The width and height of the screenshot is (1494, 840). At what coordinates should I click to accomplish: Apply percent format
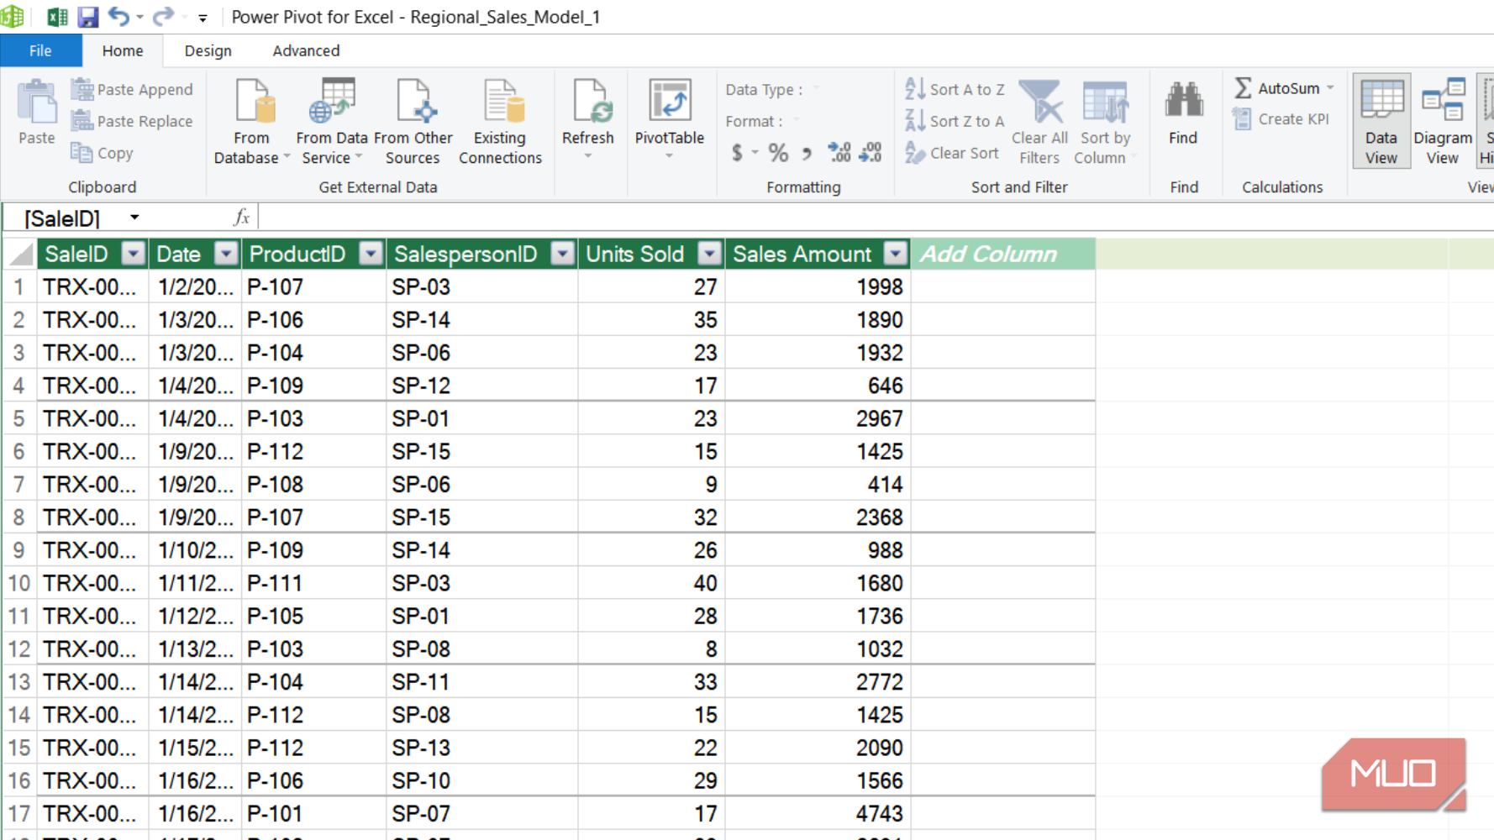778,152
